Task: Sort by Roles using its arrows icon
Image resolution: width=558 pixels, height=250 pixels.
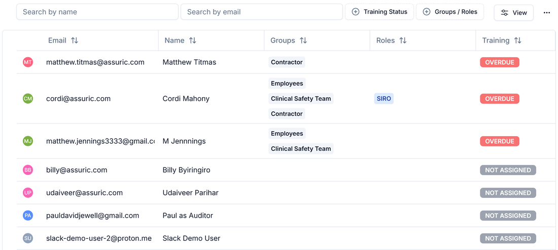Action: pyautogui.click(x=403, y=40)
